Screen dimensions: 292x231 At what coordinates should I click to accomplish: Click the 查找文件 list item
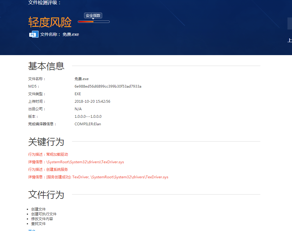(39, 224)
